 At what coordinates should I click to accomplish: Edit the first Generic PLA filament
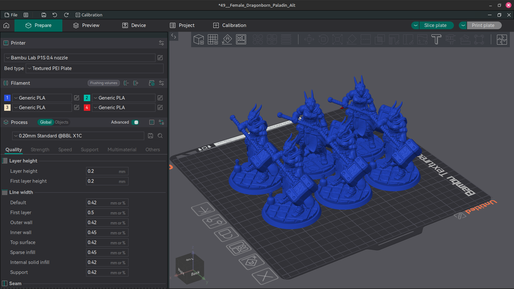[76, 98]
